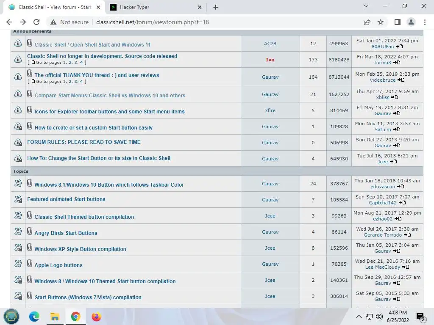Close the Classic Shell forum tab

click(98, 8)
